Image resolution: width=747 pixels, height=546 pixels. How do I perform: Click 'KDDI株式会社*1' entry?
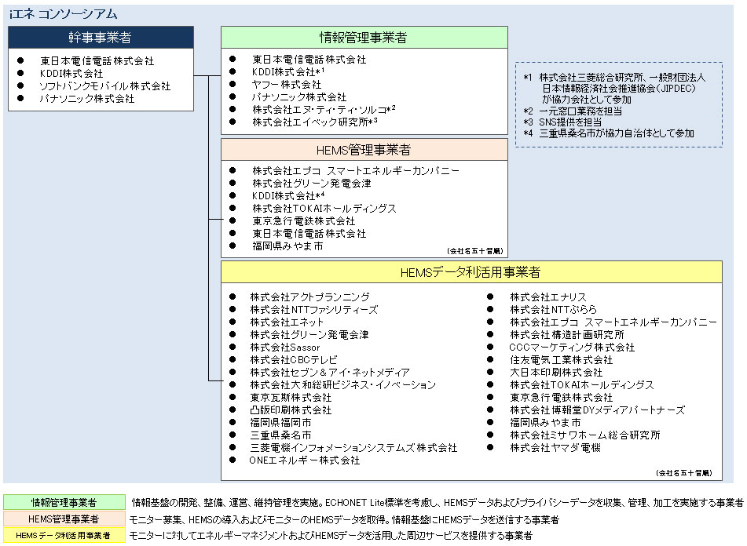click(x=288, y=72)
